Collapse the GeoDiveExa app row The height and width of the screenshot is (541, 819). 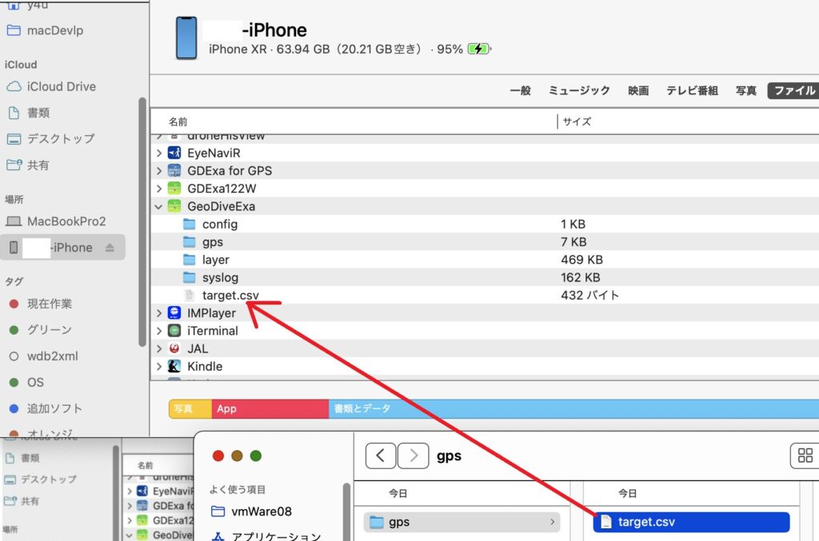(159, 207)
